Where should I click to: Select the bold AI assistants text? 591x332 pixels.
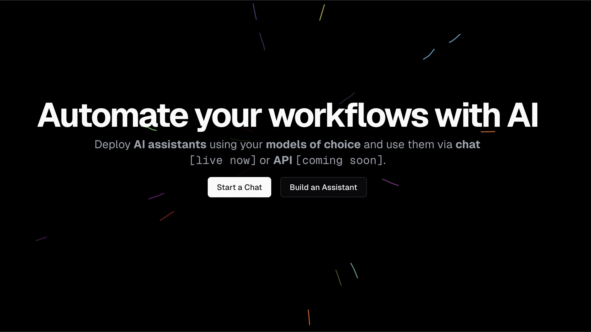(170, 145)
